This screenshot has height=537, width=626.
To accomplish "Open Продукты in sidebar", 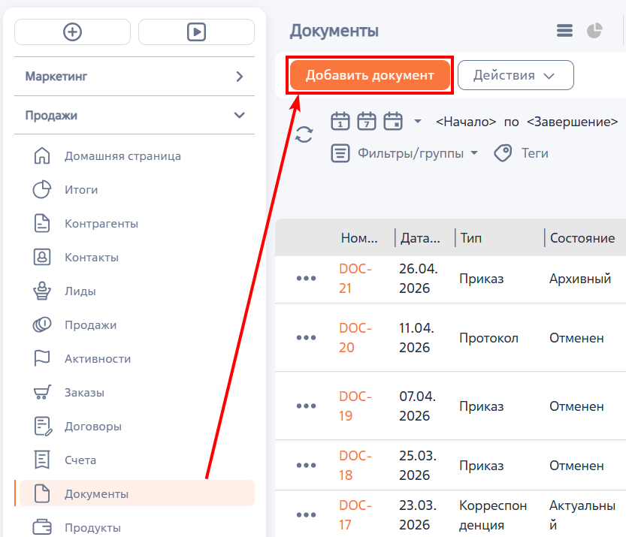I will 92,528.
